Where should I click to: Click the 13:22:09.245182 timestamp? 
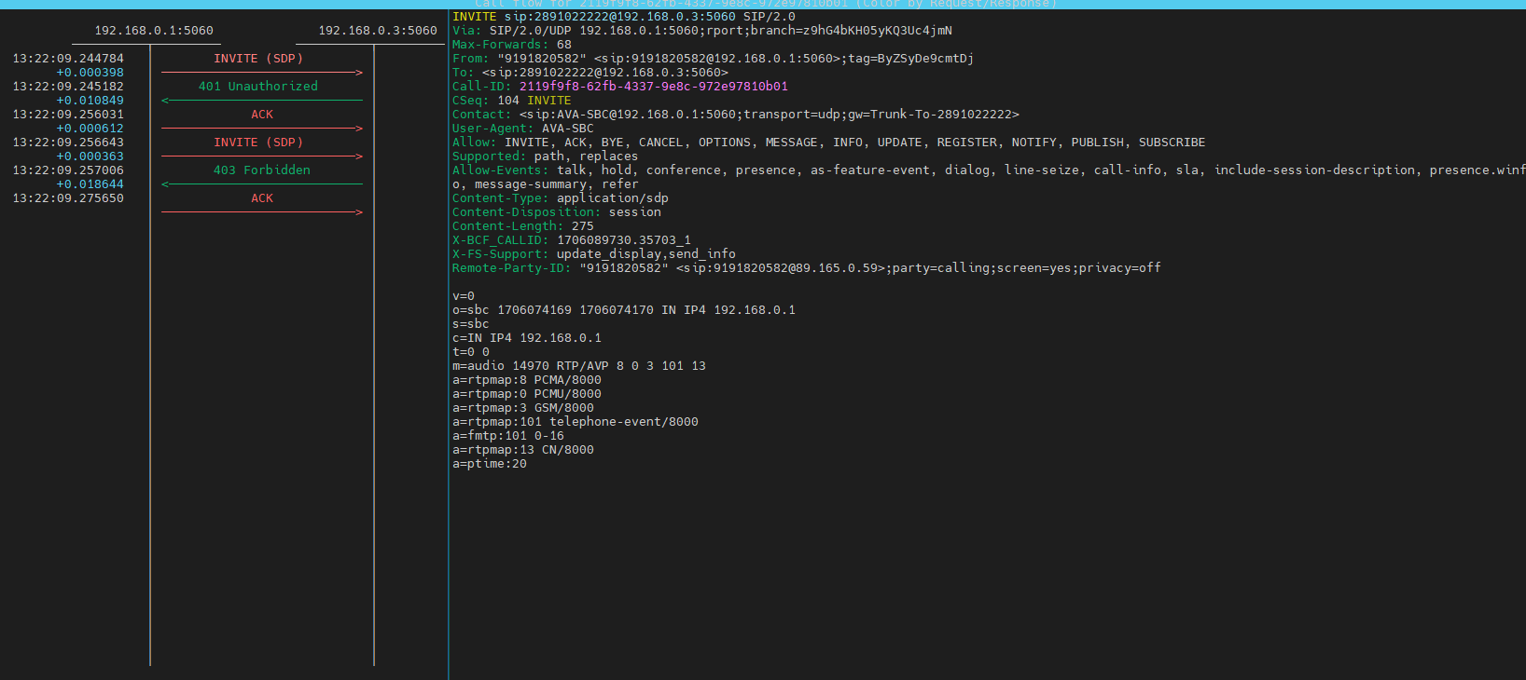(68, 87)
